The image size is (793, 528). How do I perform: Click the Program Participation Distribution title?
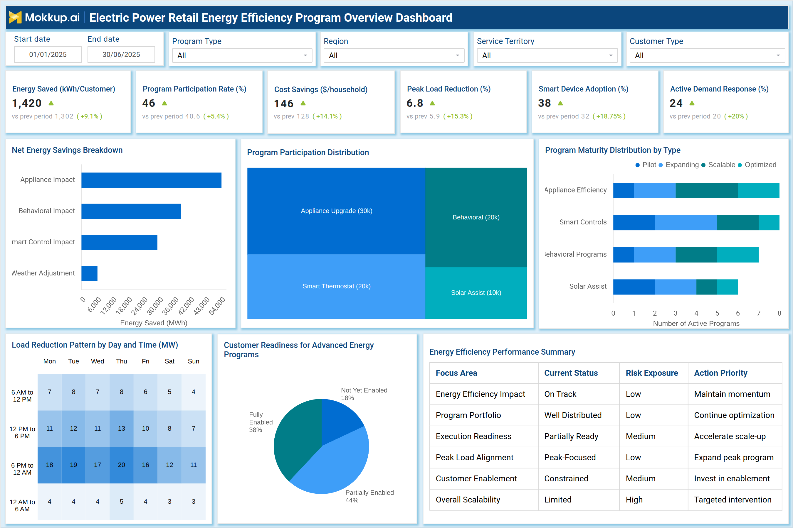click(308, 153)
